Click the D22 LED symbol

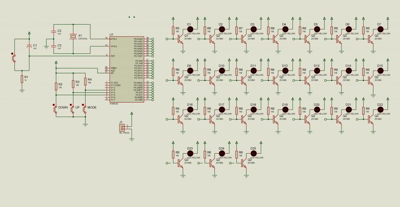(x=380, y=110)
